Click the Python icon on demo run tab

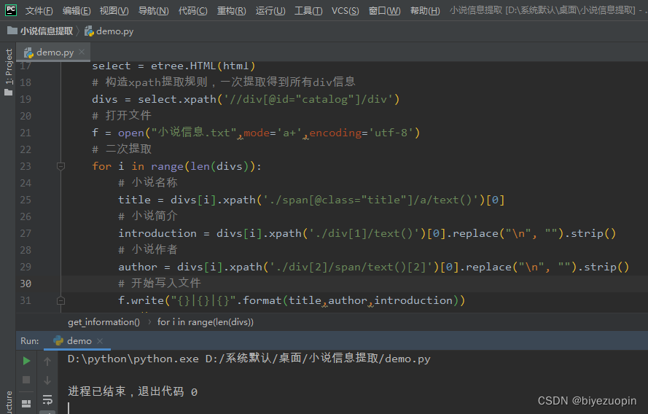[58, 340]
